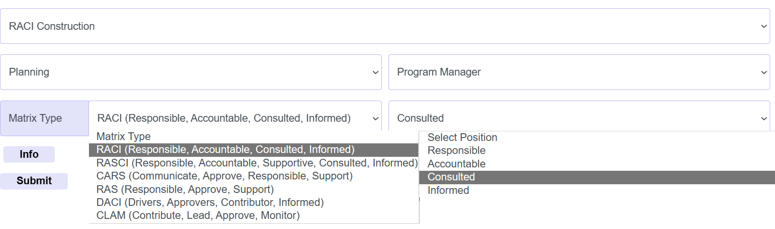Expand the Planning dropdown
This screenshot has height=229, width=775.
(x=190, y=72)
